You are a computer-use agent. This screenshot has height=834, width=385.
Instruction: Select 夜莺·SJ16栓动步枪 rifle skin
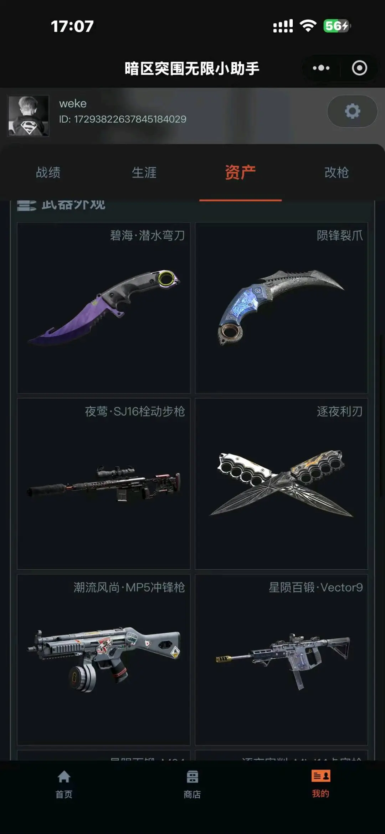click(x=104, y=484)
